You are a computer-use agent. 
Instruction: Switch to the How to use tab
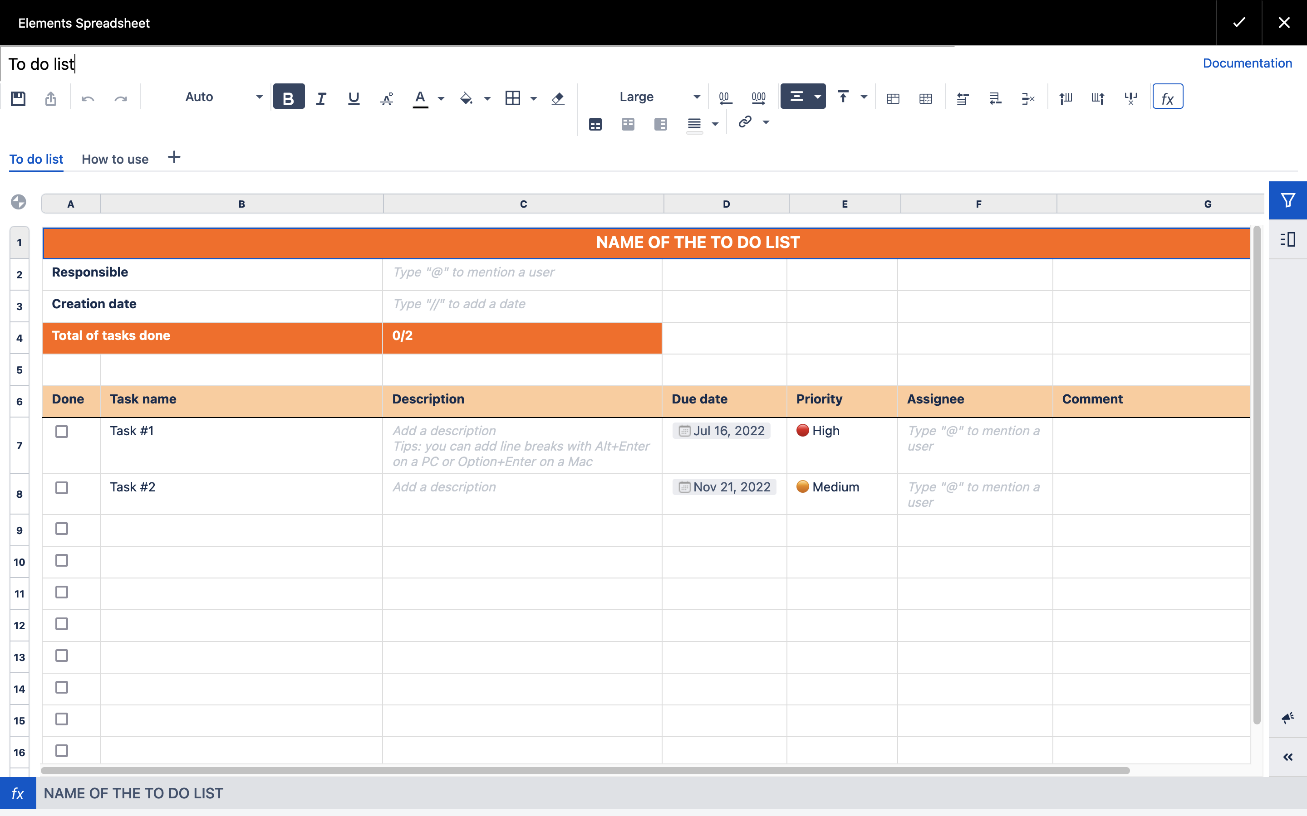(x=114, y=159)
